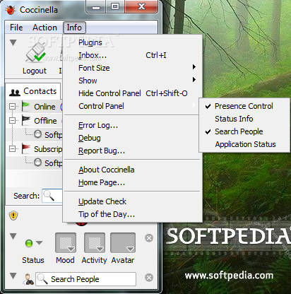Close the Search People panel
The image size is (291, 294).
tap(149, 278)
